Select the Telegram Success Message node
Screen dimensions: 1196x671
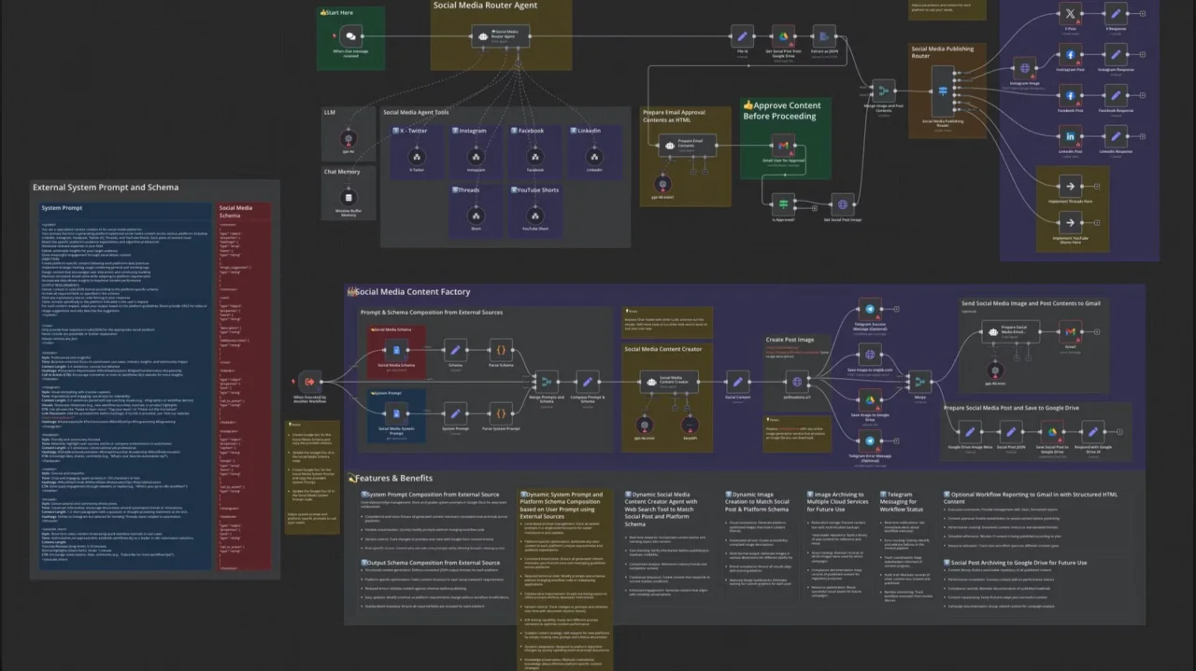click(x=870, y=309)
